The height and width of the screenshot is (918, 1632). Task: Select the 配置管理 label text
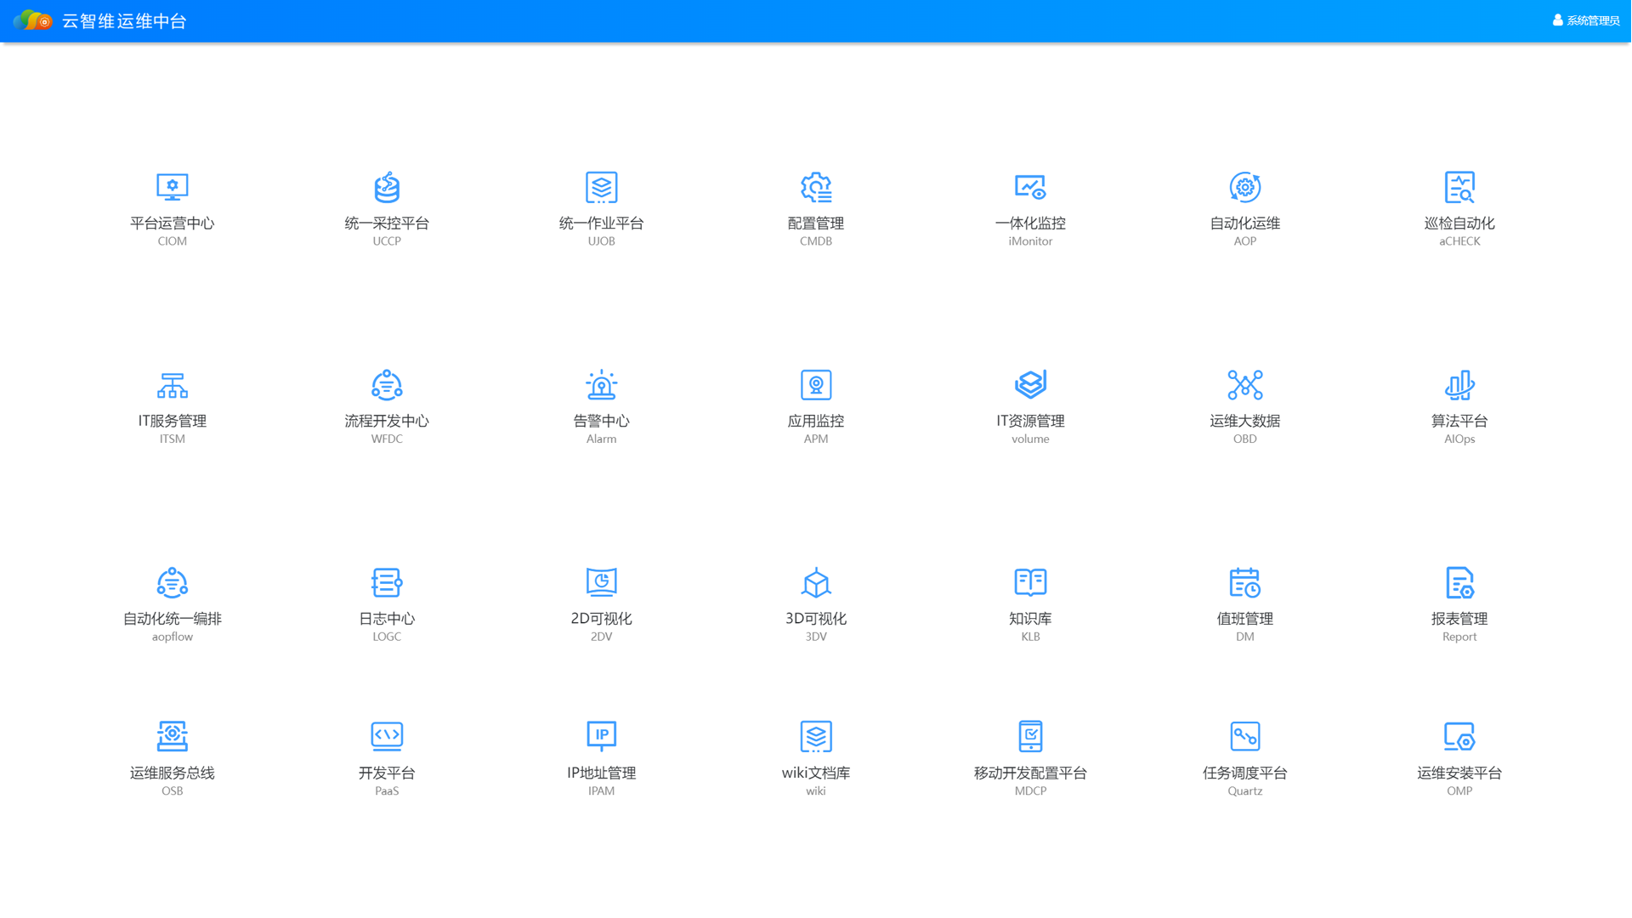click(x=816, y=223)
